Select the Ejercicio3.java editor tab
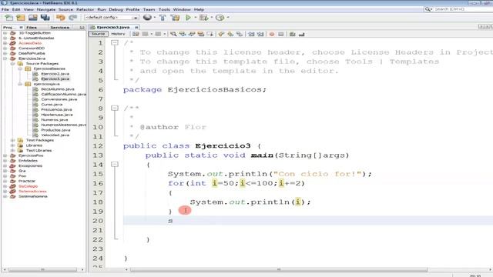This screenshot has width=493, height=277. pos(113,28)
